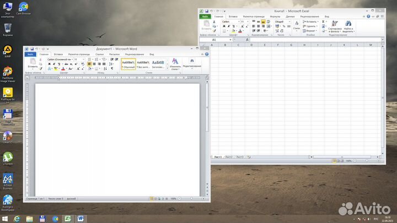Screen dimensions: 397x223
Task: Click Format Painter in Word's clipboard group
Action: 40,68
